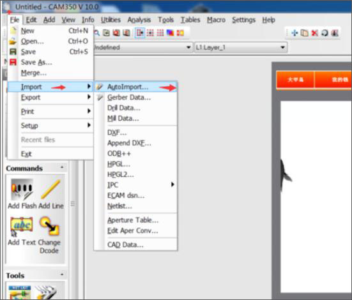The width and height of the screenshot is (352, 300).
Task: Click the Mirror toolbar icon
Action: pos(335,33)
